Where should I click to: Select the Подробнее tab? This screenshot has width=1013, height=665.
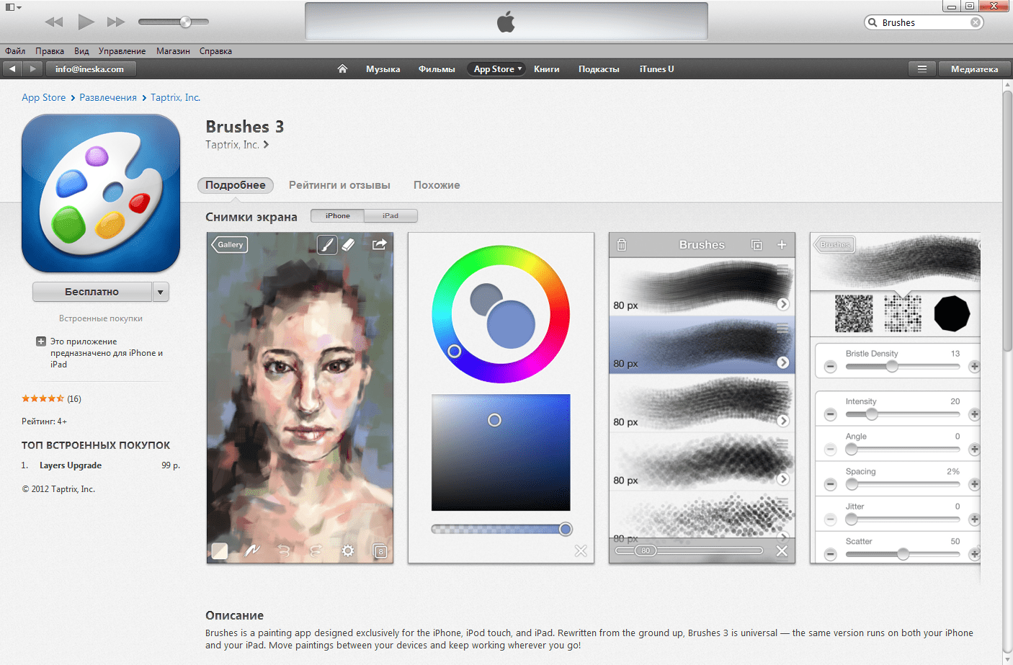(x=236, y=185)
